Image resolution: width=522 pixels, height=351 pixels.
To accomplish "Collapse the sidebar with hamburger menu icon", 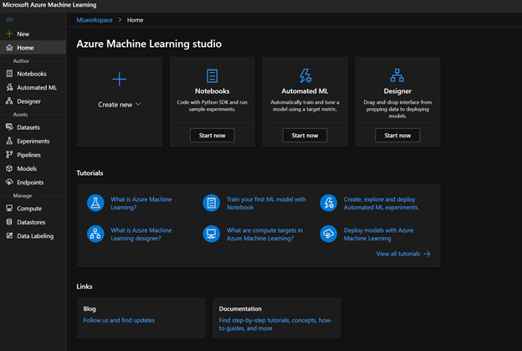I will 9,19.
